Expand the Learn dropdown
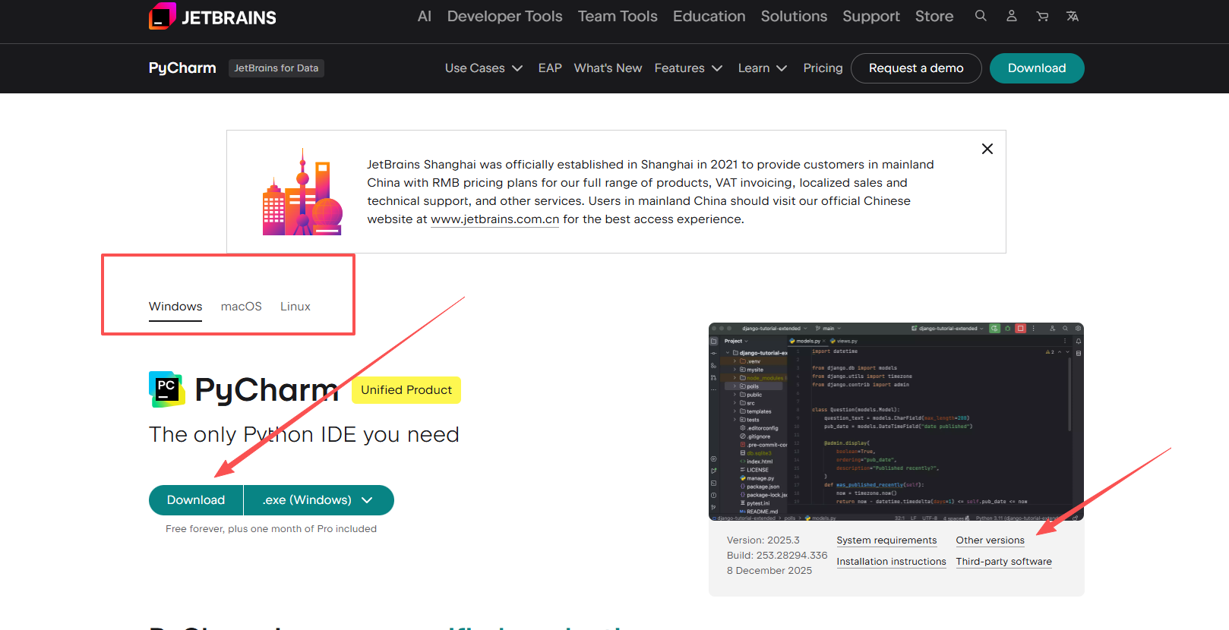 point(763,68)
